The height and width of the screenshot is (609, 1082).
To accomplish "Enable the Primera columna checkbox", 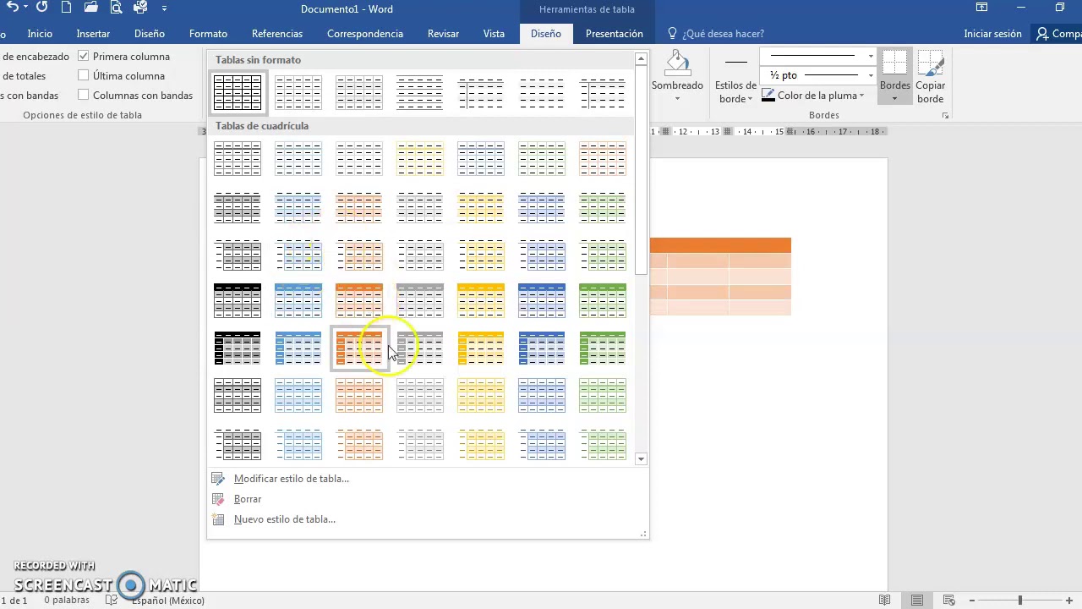I will [x=84, y=56].
